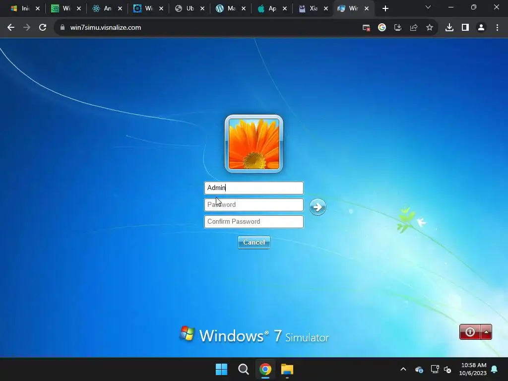The image size is (508, 381).
Task: Click the blocked pop-up icon in address bar
Action: tap(366, 28)
